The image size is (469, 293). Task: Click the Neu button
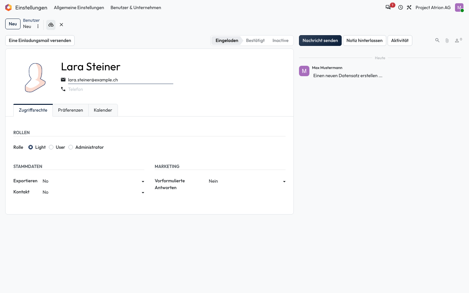click(13, 24)
